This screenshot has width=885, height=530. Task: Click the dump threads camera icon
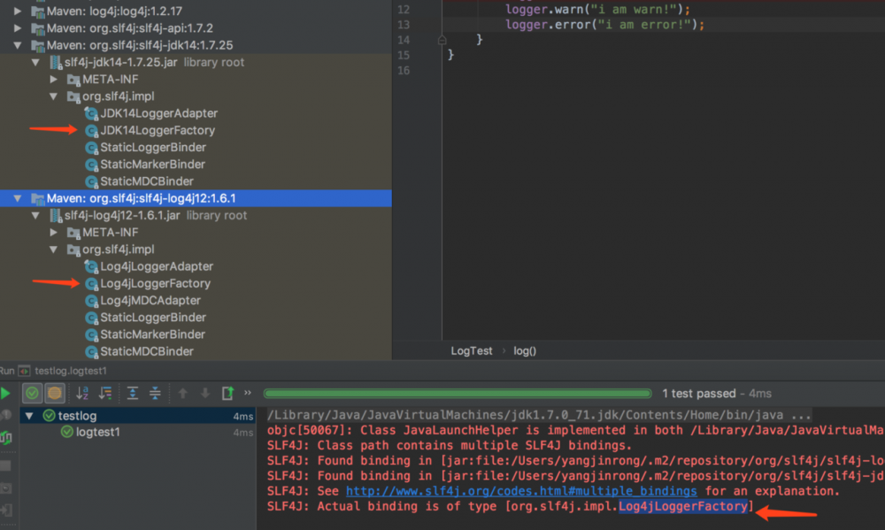5,488
